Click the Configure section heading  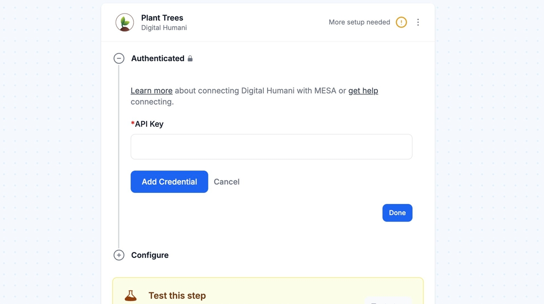coord(150,255)
